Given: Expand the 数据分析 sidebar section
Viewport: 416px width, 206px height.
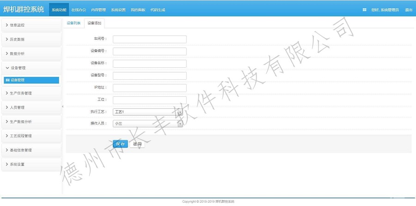Looking at the screenshot, I should coord(31,53).
